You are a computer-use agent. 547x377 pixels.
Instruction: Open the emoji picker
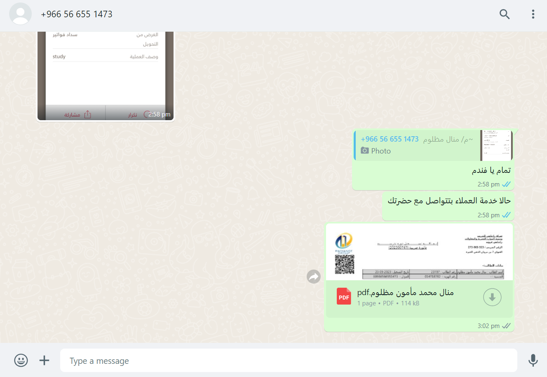[21, 361]
